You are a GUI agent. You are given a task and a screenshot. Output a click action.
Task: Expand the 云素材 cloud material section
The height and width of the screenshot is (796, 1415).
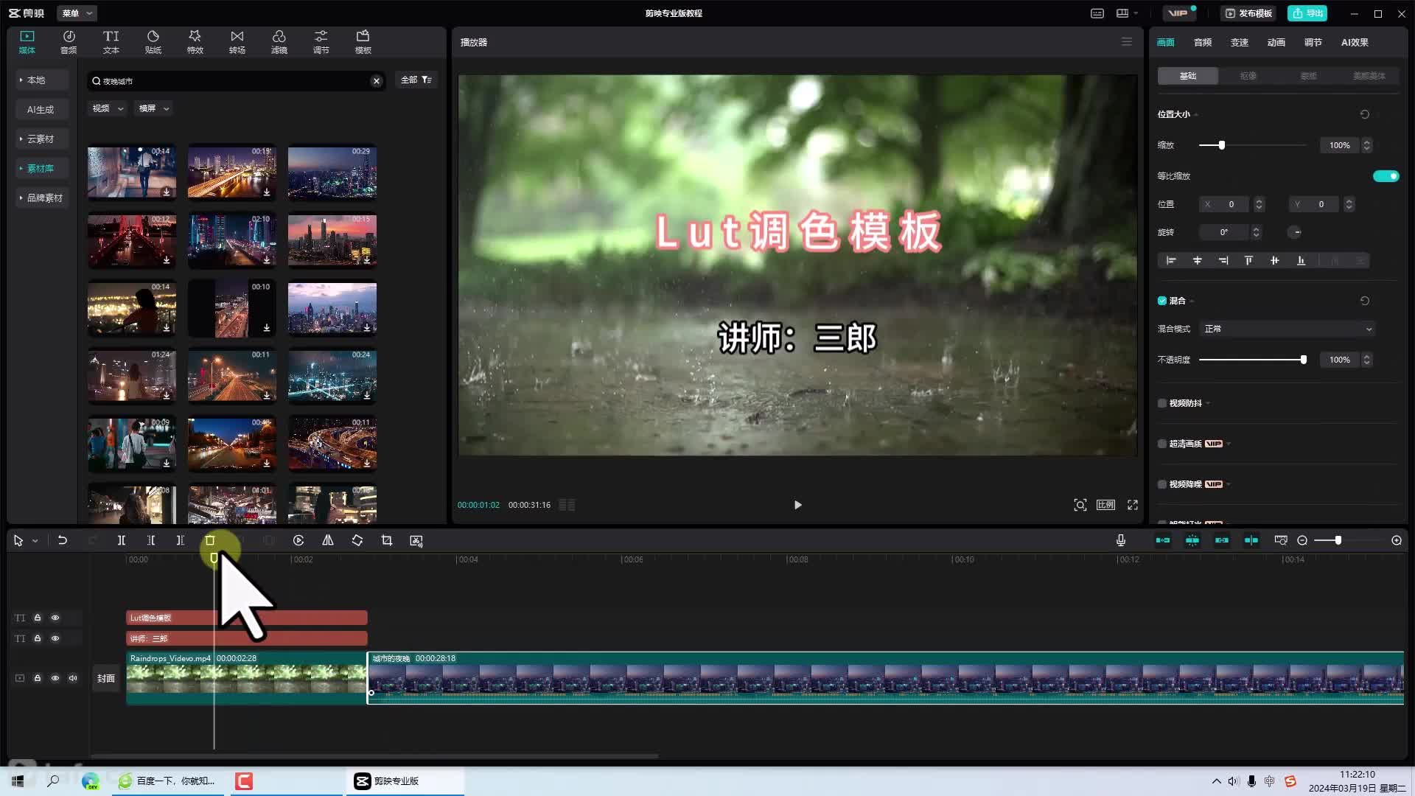point(42,139)
